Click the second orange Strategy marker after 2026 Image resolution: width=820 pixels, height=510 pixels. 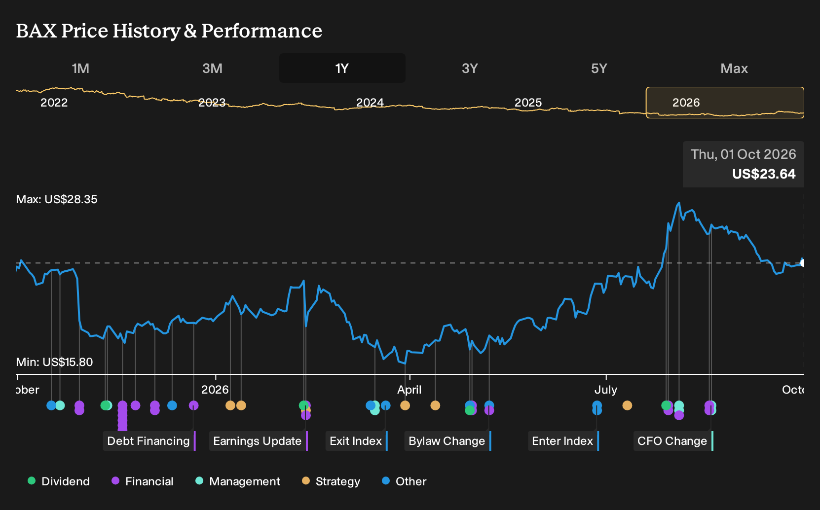point(241,405)
